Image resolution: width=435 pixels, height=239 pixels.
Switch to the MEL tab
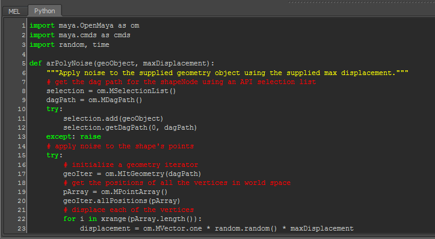(x=14, y=11)
